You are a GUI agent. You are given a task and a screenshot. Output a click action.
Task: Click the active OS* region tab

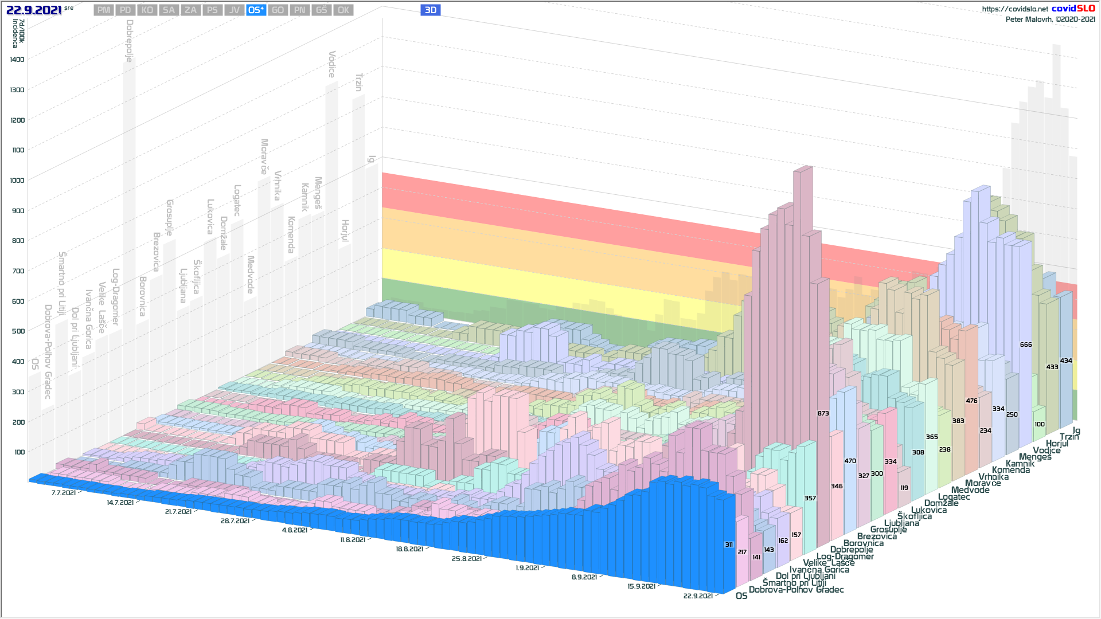256,10
